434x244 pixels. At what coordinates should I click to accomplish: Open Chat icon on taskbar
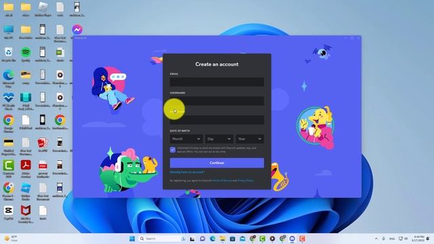[x=202, y=239]
